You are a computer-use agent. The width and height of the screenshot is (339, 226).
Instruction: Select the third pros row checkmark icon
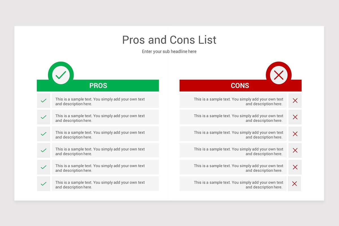(44, 134)
